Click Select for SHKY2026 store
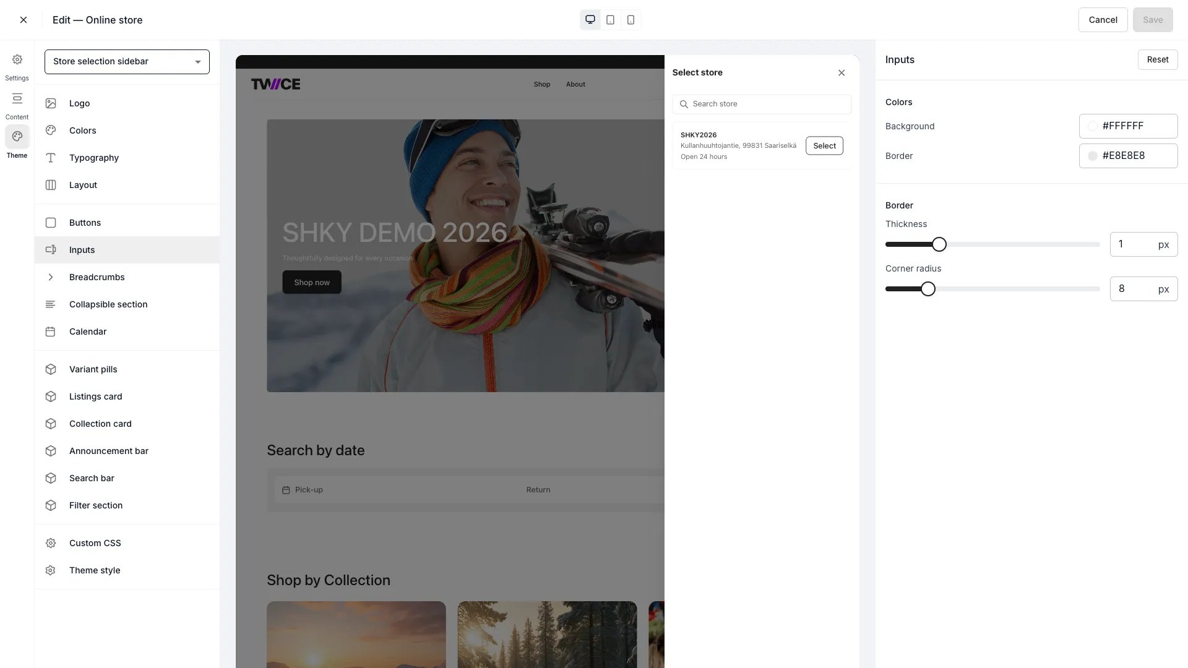Screen dimensions: 1188x668 (824, 145)
